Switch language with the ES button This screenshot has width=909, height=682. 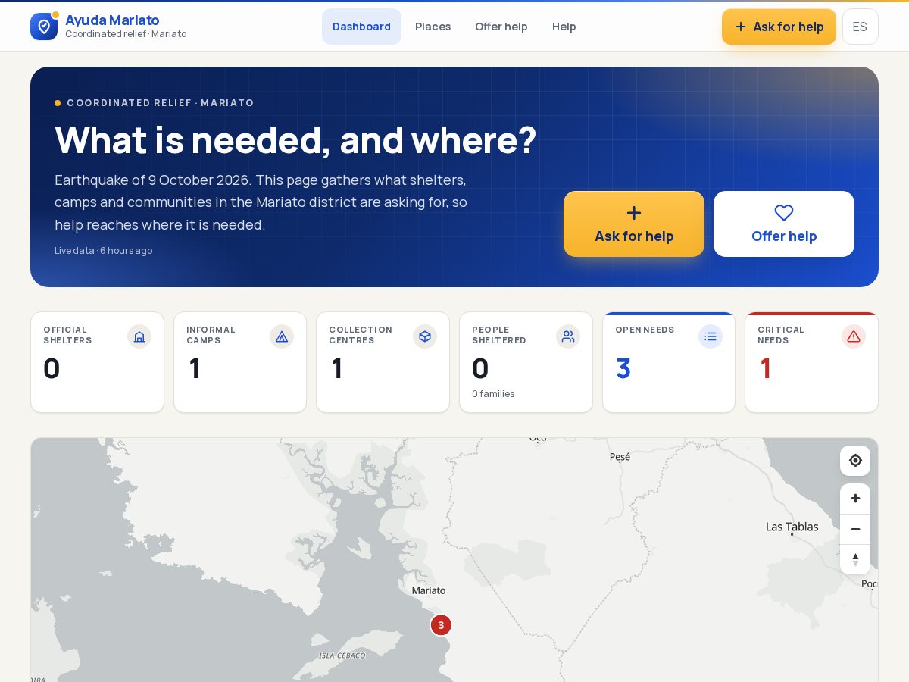860,27
